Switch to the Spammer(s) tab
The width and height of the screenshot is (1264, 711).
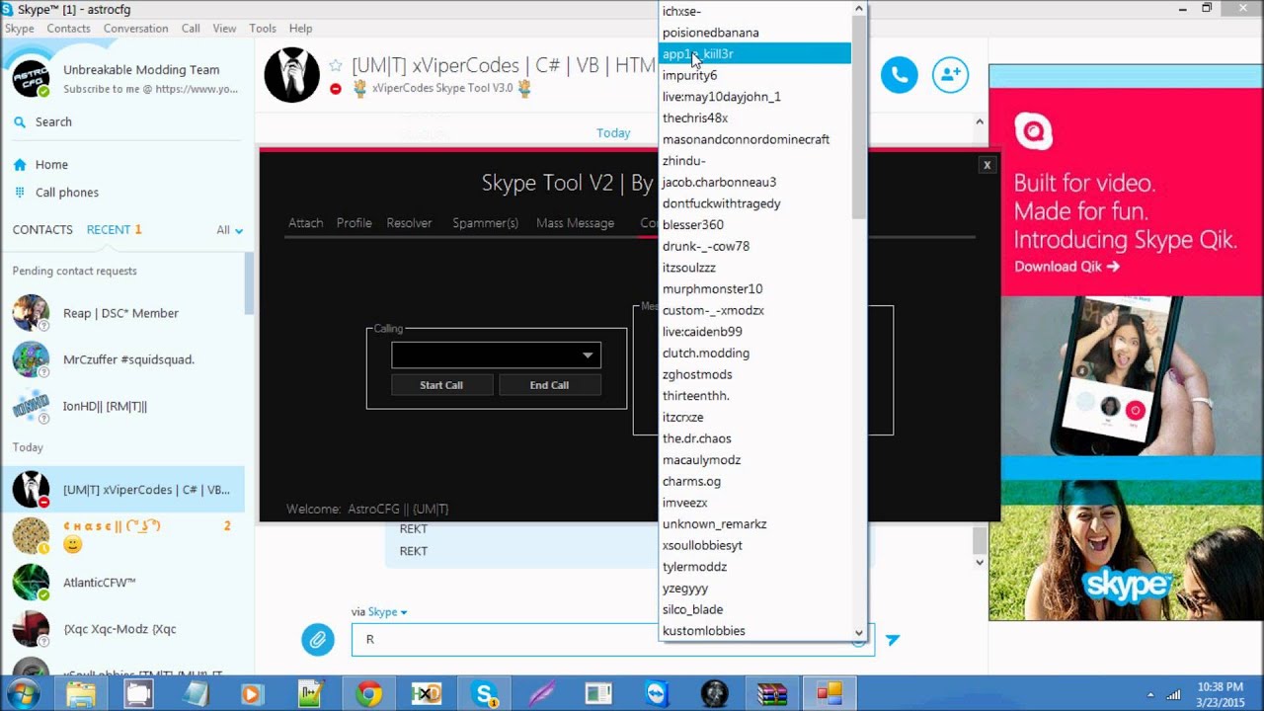tap(485, 223)
